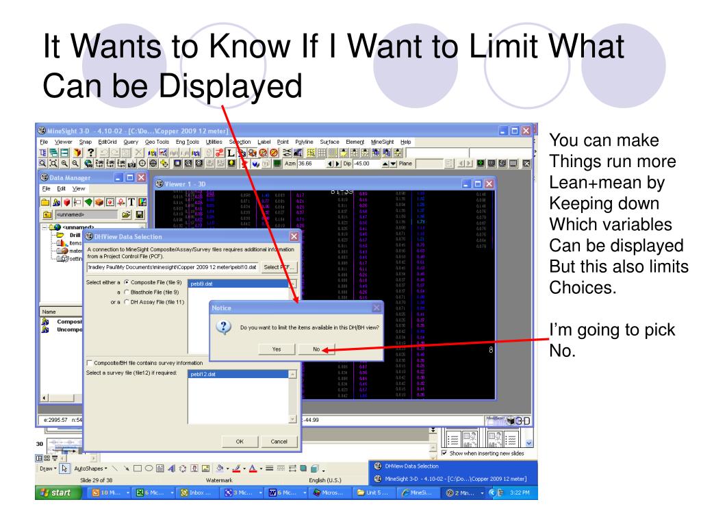The height and width of the screenshot is (526, 701).
Task: Click Inbox item in Windows taskbar
Action: (x=197, y=492)
